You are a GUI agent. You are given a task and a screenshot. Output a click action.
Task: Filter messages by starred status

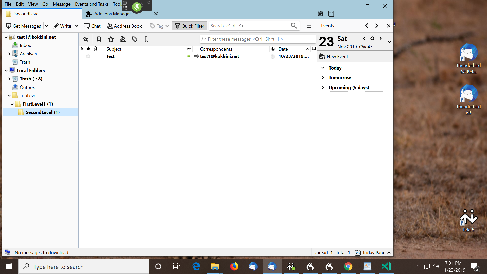111,39
